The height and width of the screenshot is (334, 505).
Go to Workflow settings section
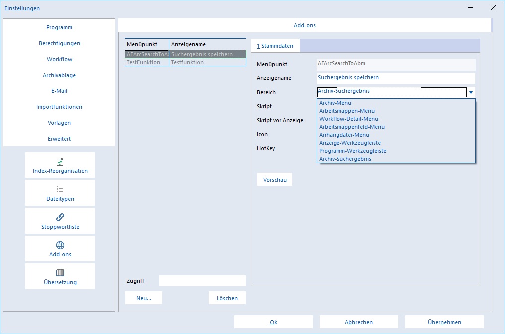pyautogui.click(x=59, y=59)
